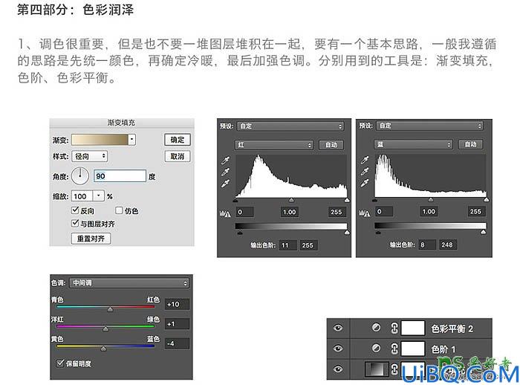Image resolution: width=520 pixels, height=385 pixels.
Task: Click red Levels black input field 0
Action: 244,212
